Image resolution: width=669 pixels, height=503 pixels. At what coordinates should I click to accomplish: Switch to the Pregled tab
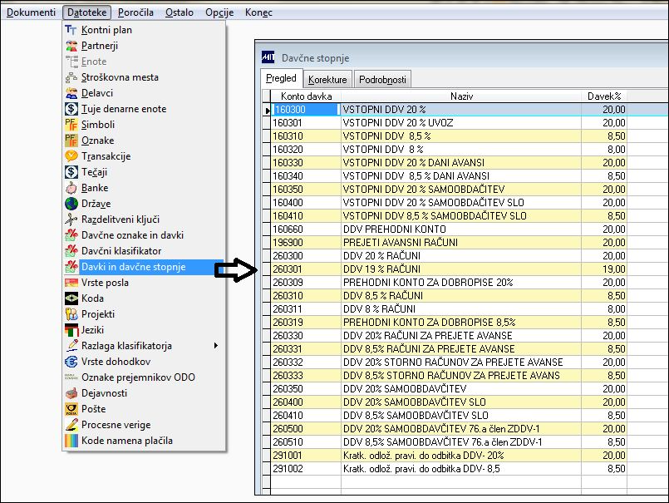[x=281, y=78]
